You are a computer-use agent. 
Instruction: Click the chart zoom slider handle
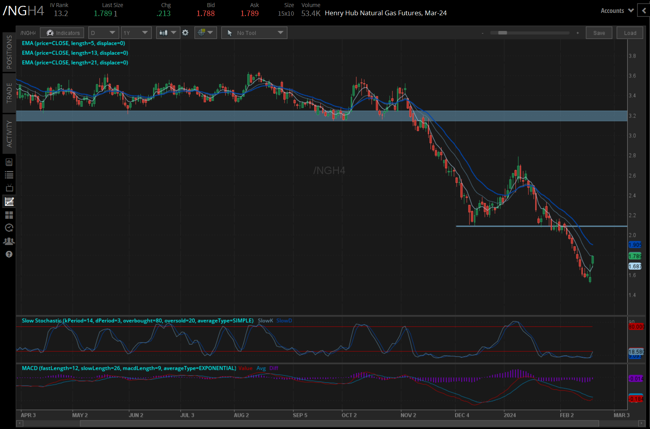(502, 33)
